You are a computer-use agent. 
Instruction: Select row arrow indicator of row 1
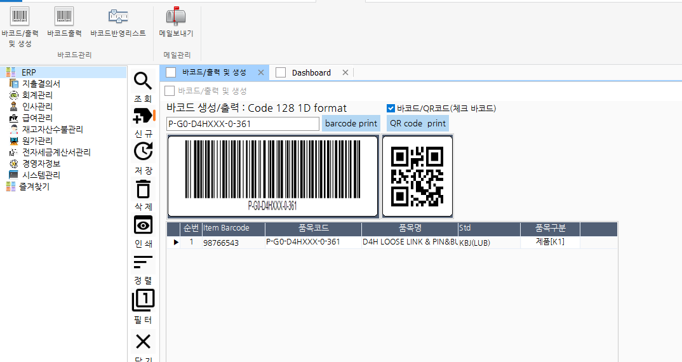click(176, 243)
